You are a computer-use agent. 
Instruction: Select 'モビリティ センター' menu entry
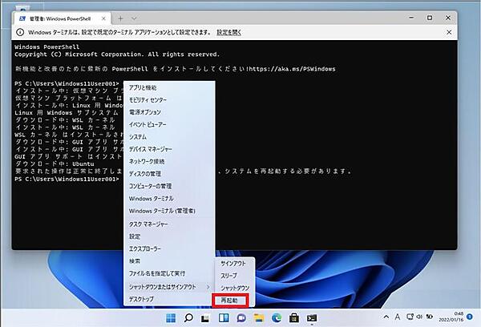coord(169,100)
